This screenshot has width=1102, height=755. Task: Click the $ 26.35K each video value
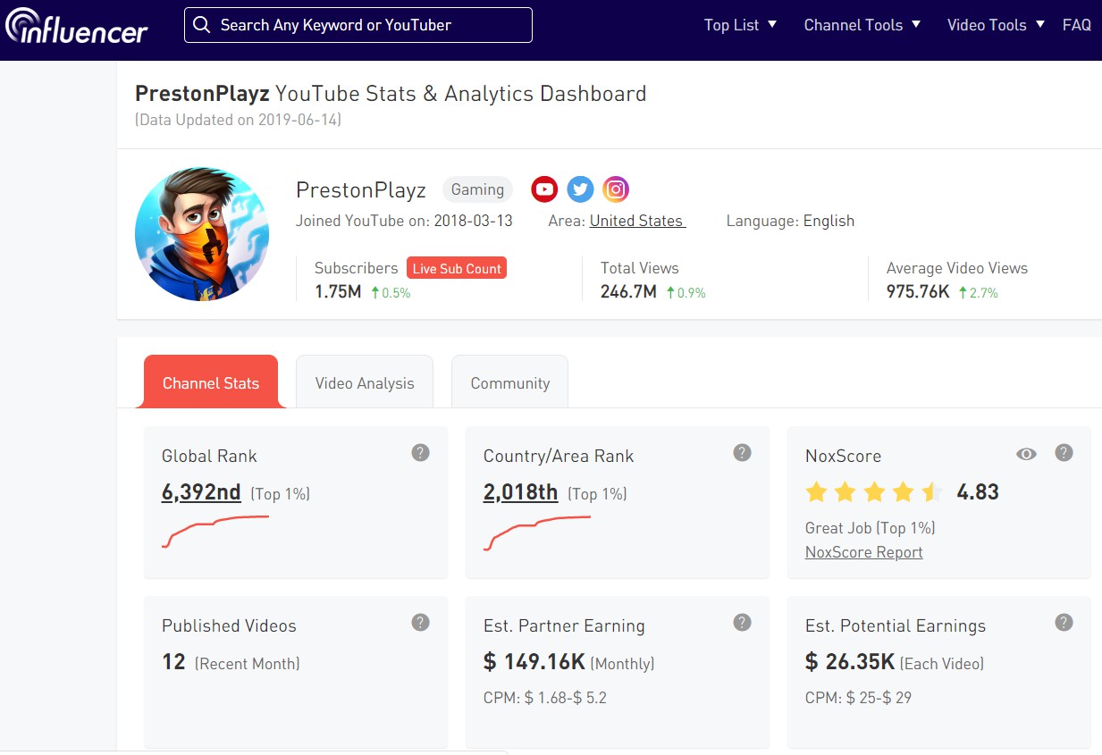[850, 662]
